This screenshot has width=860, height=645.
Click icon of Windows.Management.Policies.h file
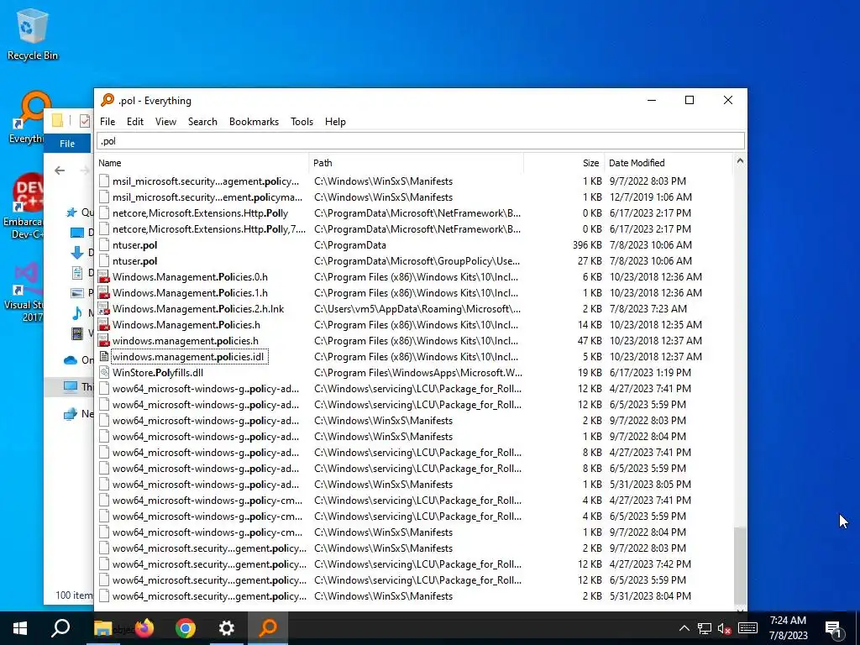tap(103, 325)
